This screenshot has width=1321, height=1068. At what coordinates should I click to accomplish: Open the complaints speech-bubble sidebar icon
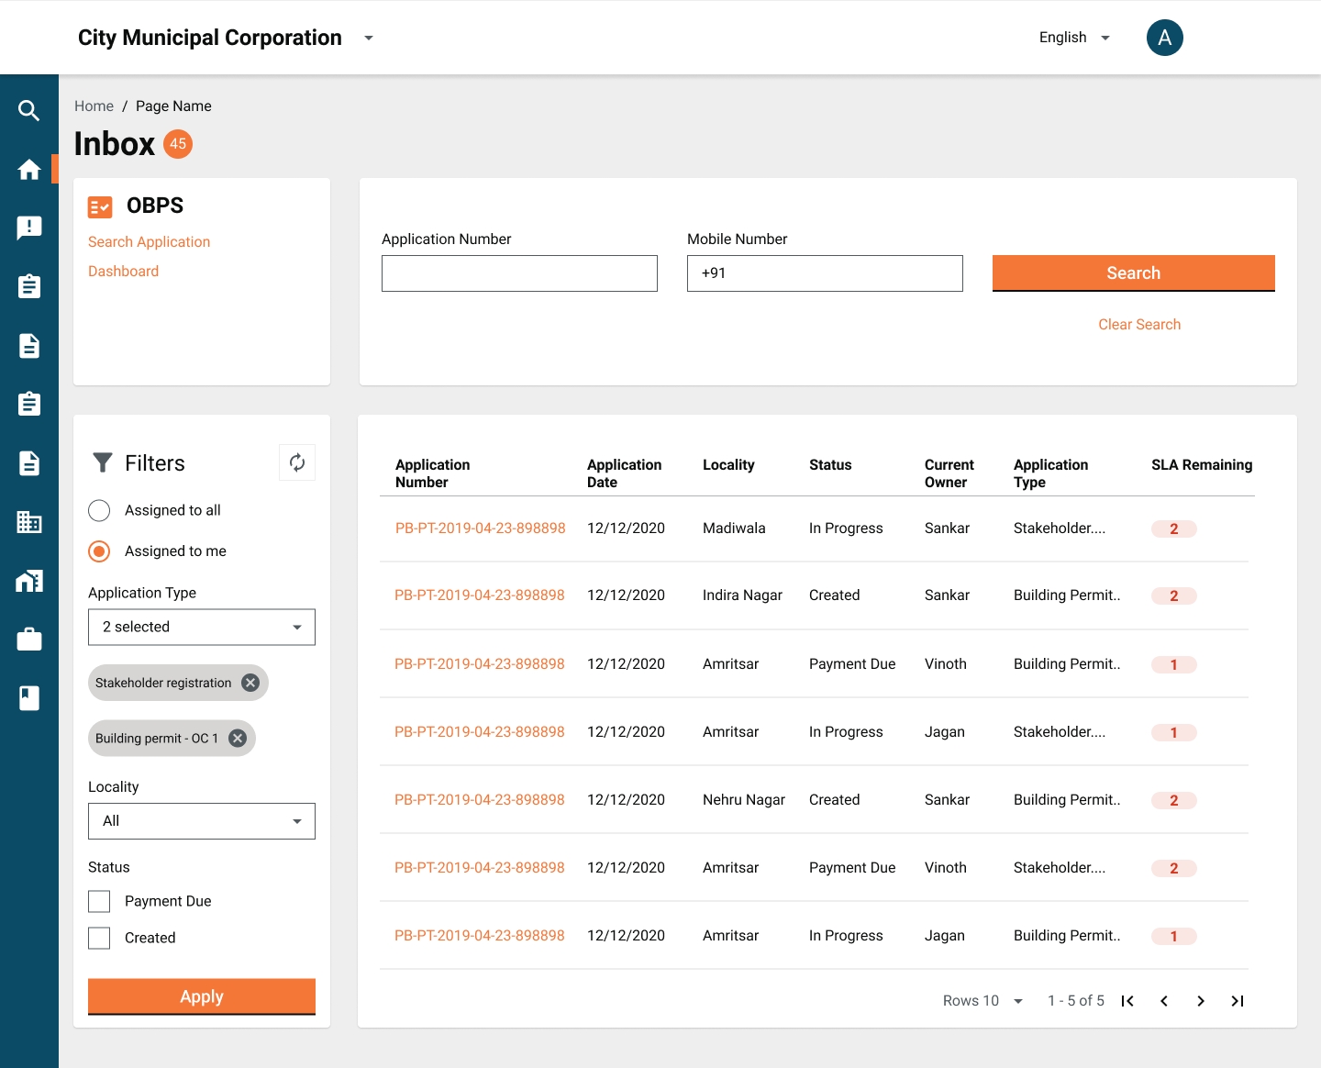coord(28,228)
